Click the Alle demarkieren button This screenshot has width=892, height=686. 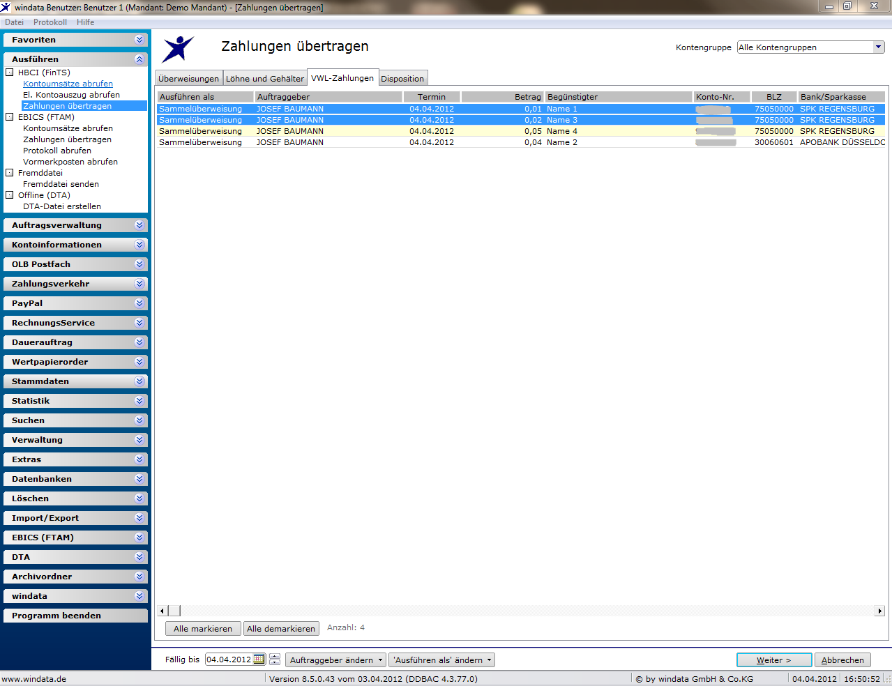[281, 629]
